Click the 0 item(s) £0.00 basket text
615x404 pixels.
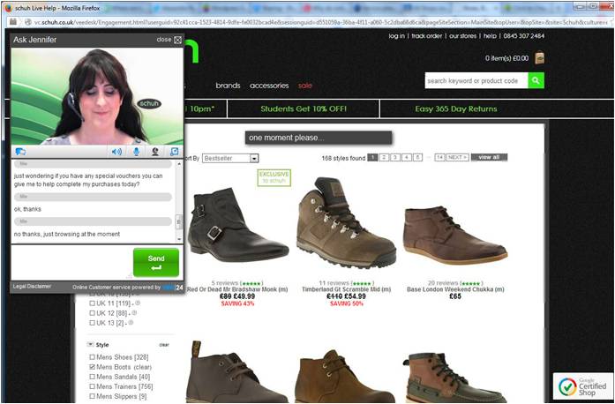click(506, 58)
